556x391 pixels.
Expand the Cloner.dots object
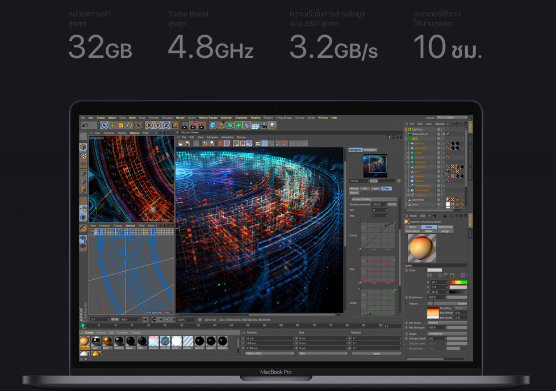[x=408, y=191]
